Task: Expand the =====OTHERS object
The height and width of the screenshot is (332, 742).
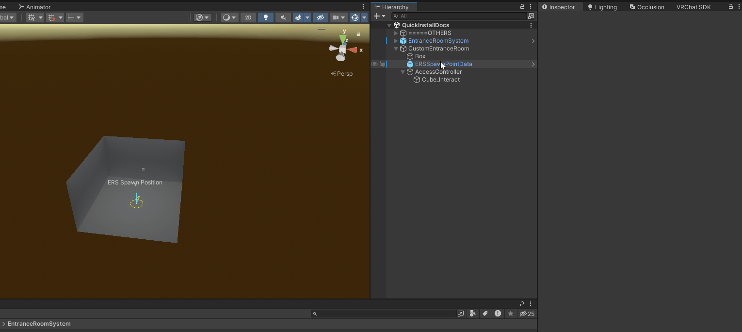Action: (396, 33)
